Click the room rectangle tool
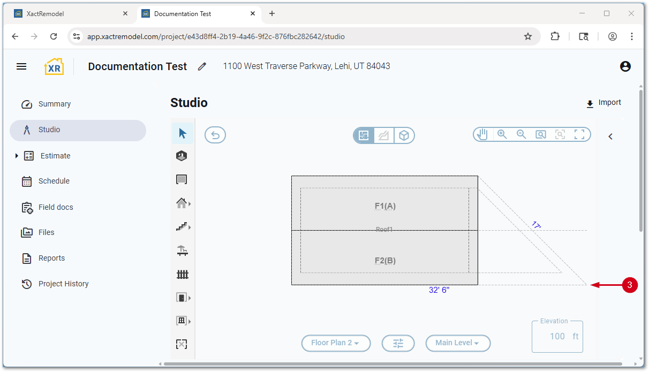Viewport: 649px width, 372px height. pyautogui.click(x=182, y=180)
